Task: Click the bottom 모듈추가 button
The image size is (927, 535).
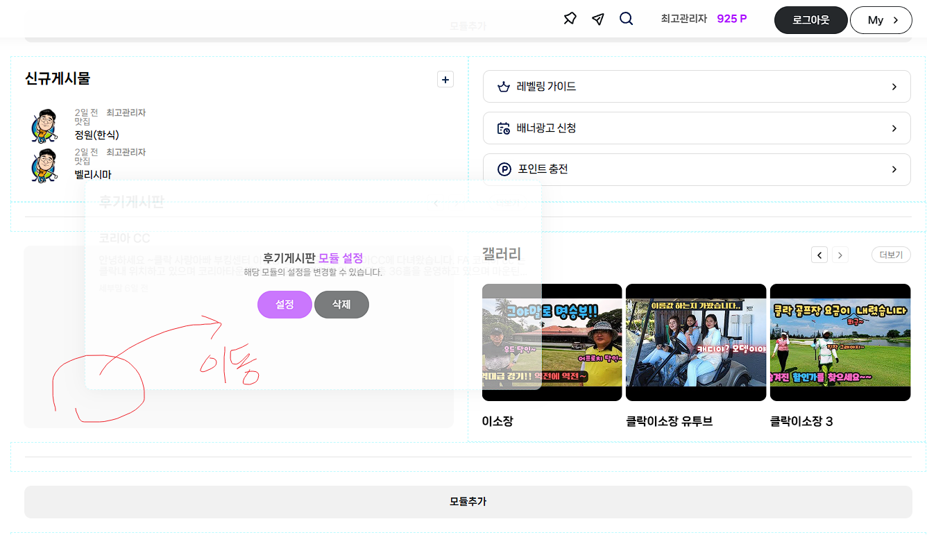Action: point(468,502)
